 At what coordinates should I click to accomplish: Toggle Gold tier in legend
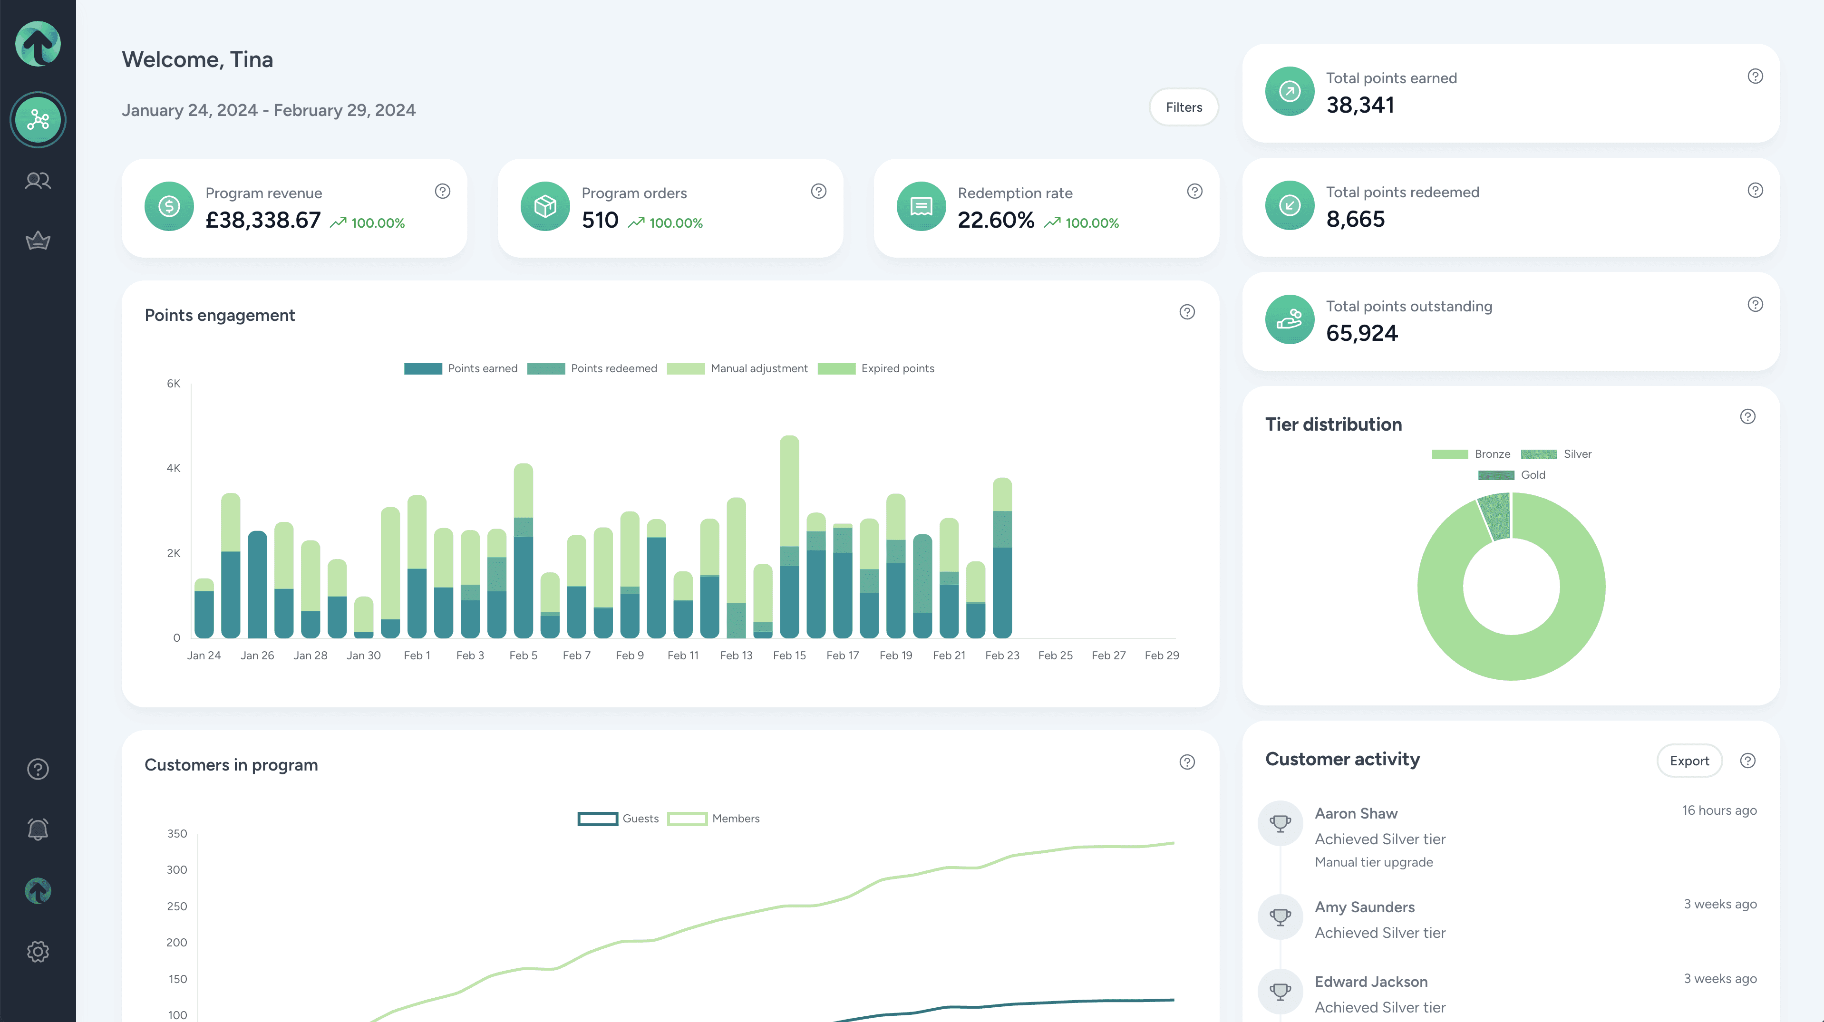pyautogui.click(x=1512, y=475)
